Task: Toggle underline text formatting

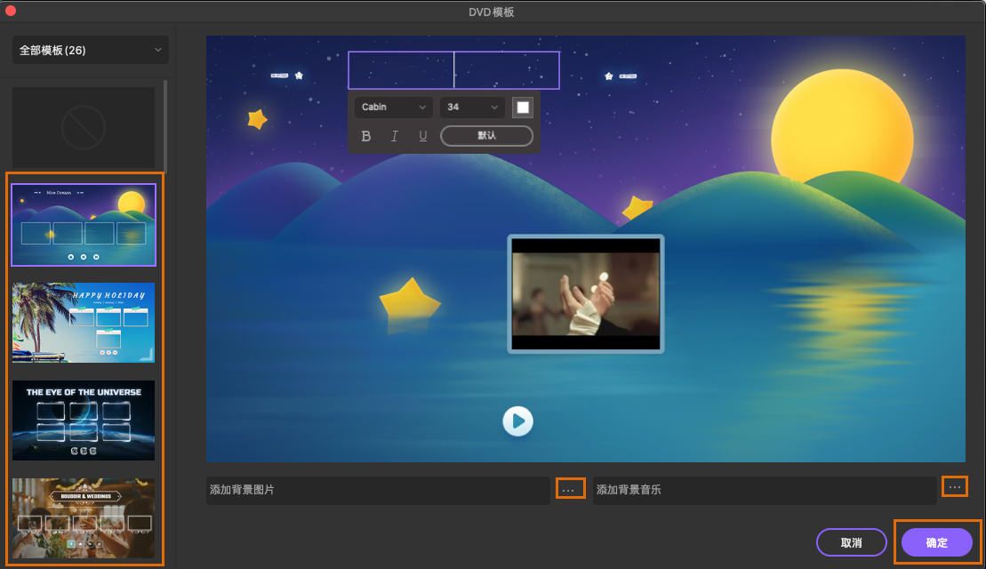Action: pyautogui.click(x=422, y=136)
